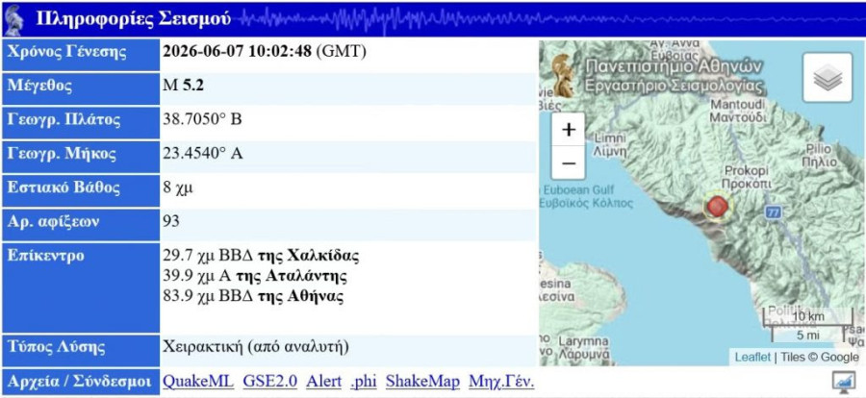The height and width of the screenshot is (398, 866).
Task: Click the University of Athens map logo
Action: [x=562, y=75]
